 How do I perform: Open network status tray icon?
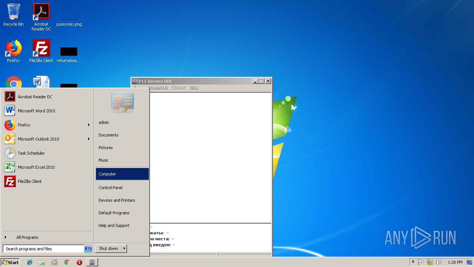pyautogui.click(x=430, y=262)
